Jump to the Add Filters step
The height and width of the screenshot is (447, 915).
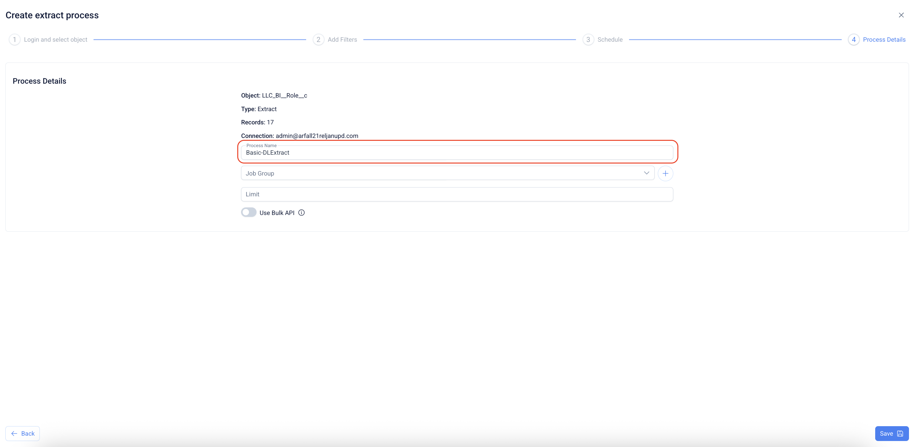(x=342, y=39)
